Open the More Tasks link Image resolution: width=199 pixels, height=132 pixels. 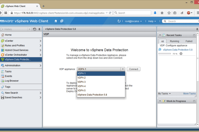(189, 94)
